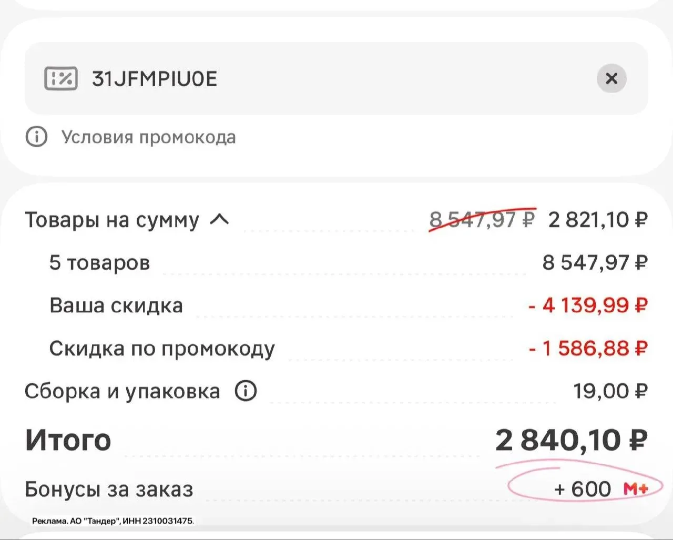Click the Скидка по промокоду label
The image size is (673, 540).
point(162,349)
